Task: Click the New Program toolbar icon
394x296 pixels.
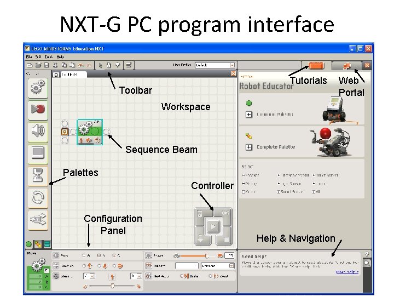Action: [x=30, y=65]
